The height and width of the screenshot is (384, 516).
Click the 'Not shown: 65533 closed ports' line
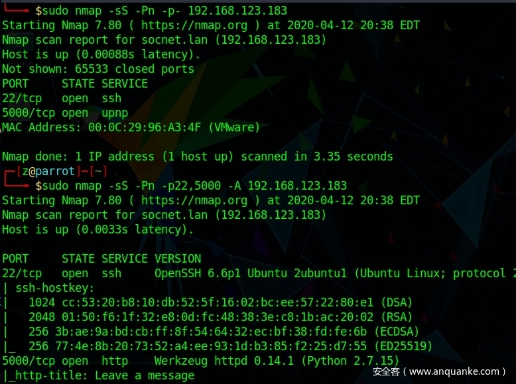(x=98, y=69)
